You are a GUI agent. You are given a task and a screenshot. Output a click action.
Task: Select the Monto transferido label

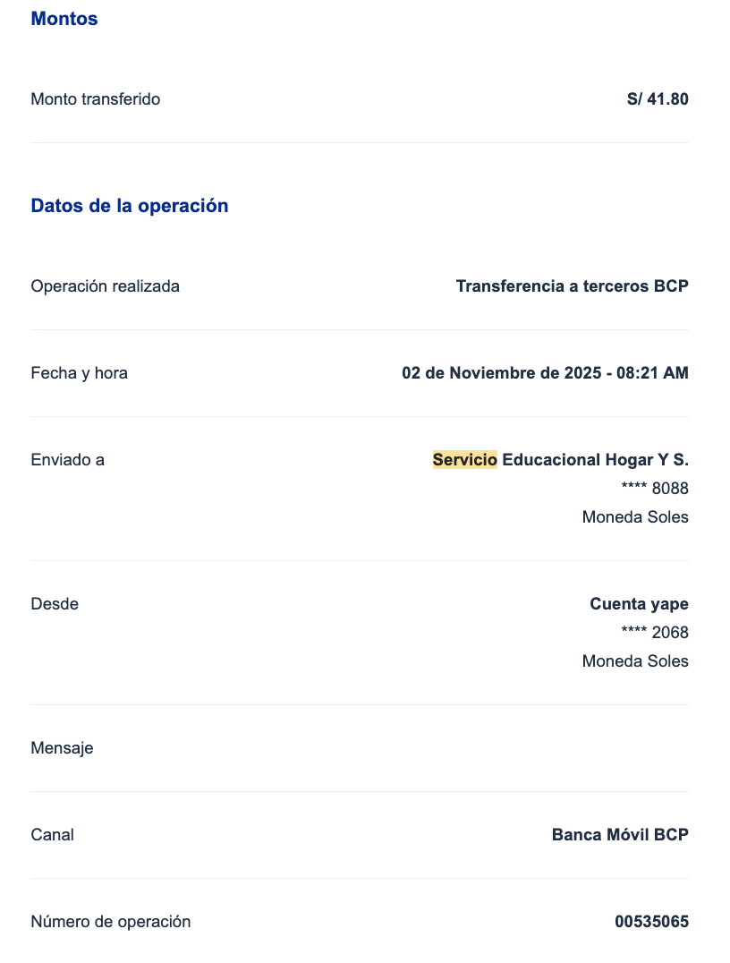[96, 99]
